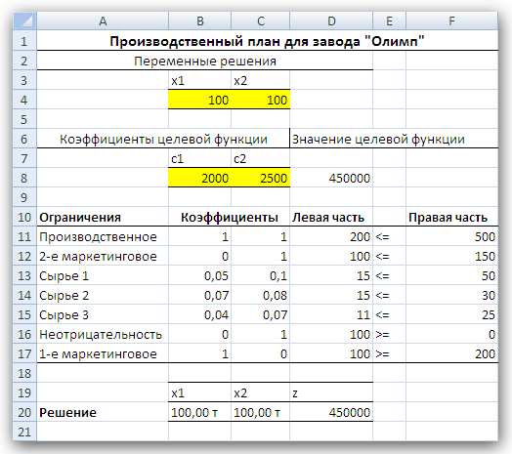Select row 1 header

click(24, 41)
